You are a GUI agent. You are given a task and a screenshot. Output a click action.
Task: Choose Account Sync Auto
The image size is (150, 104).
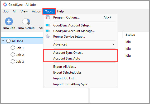(81, 58)
